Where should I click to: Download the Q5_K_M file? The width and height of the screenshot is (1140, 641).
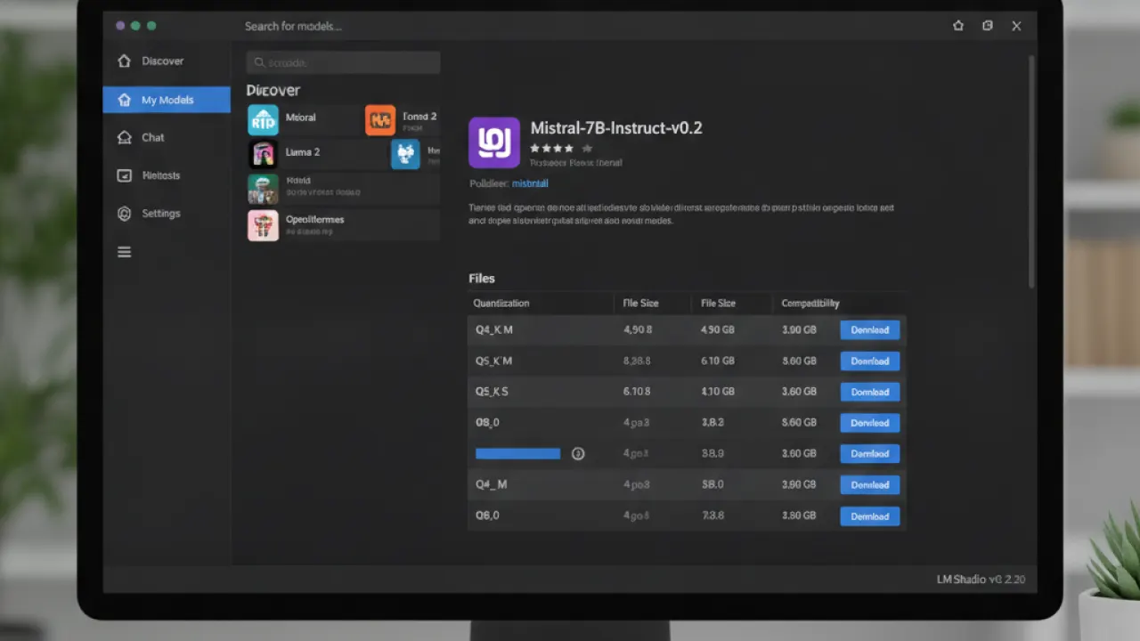pyautogui.click(x=870, y=361)
